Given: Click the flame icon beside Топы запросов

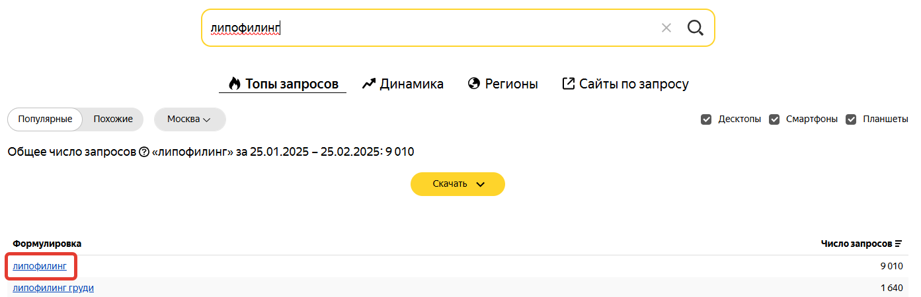Looking at the screenshot, I should click(x=234, y=84).
